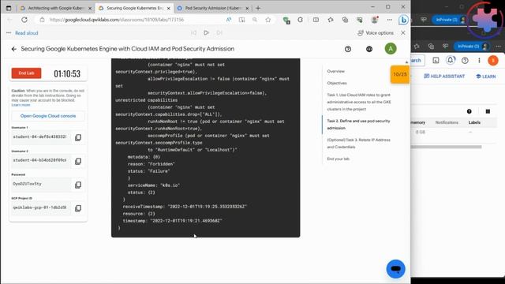
Task: Follow the Learn more link
Action: coord(21,105)
